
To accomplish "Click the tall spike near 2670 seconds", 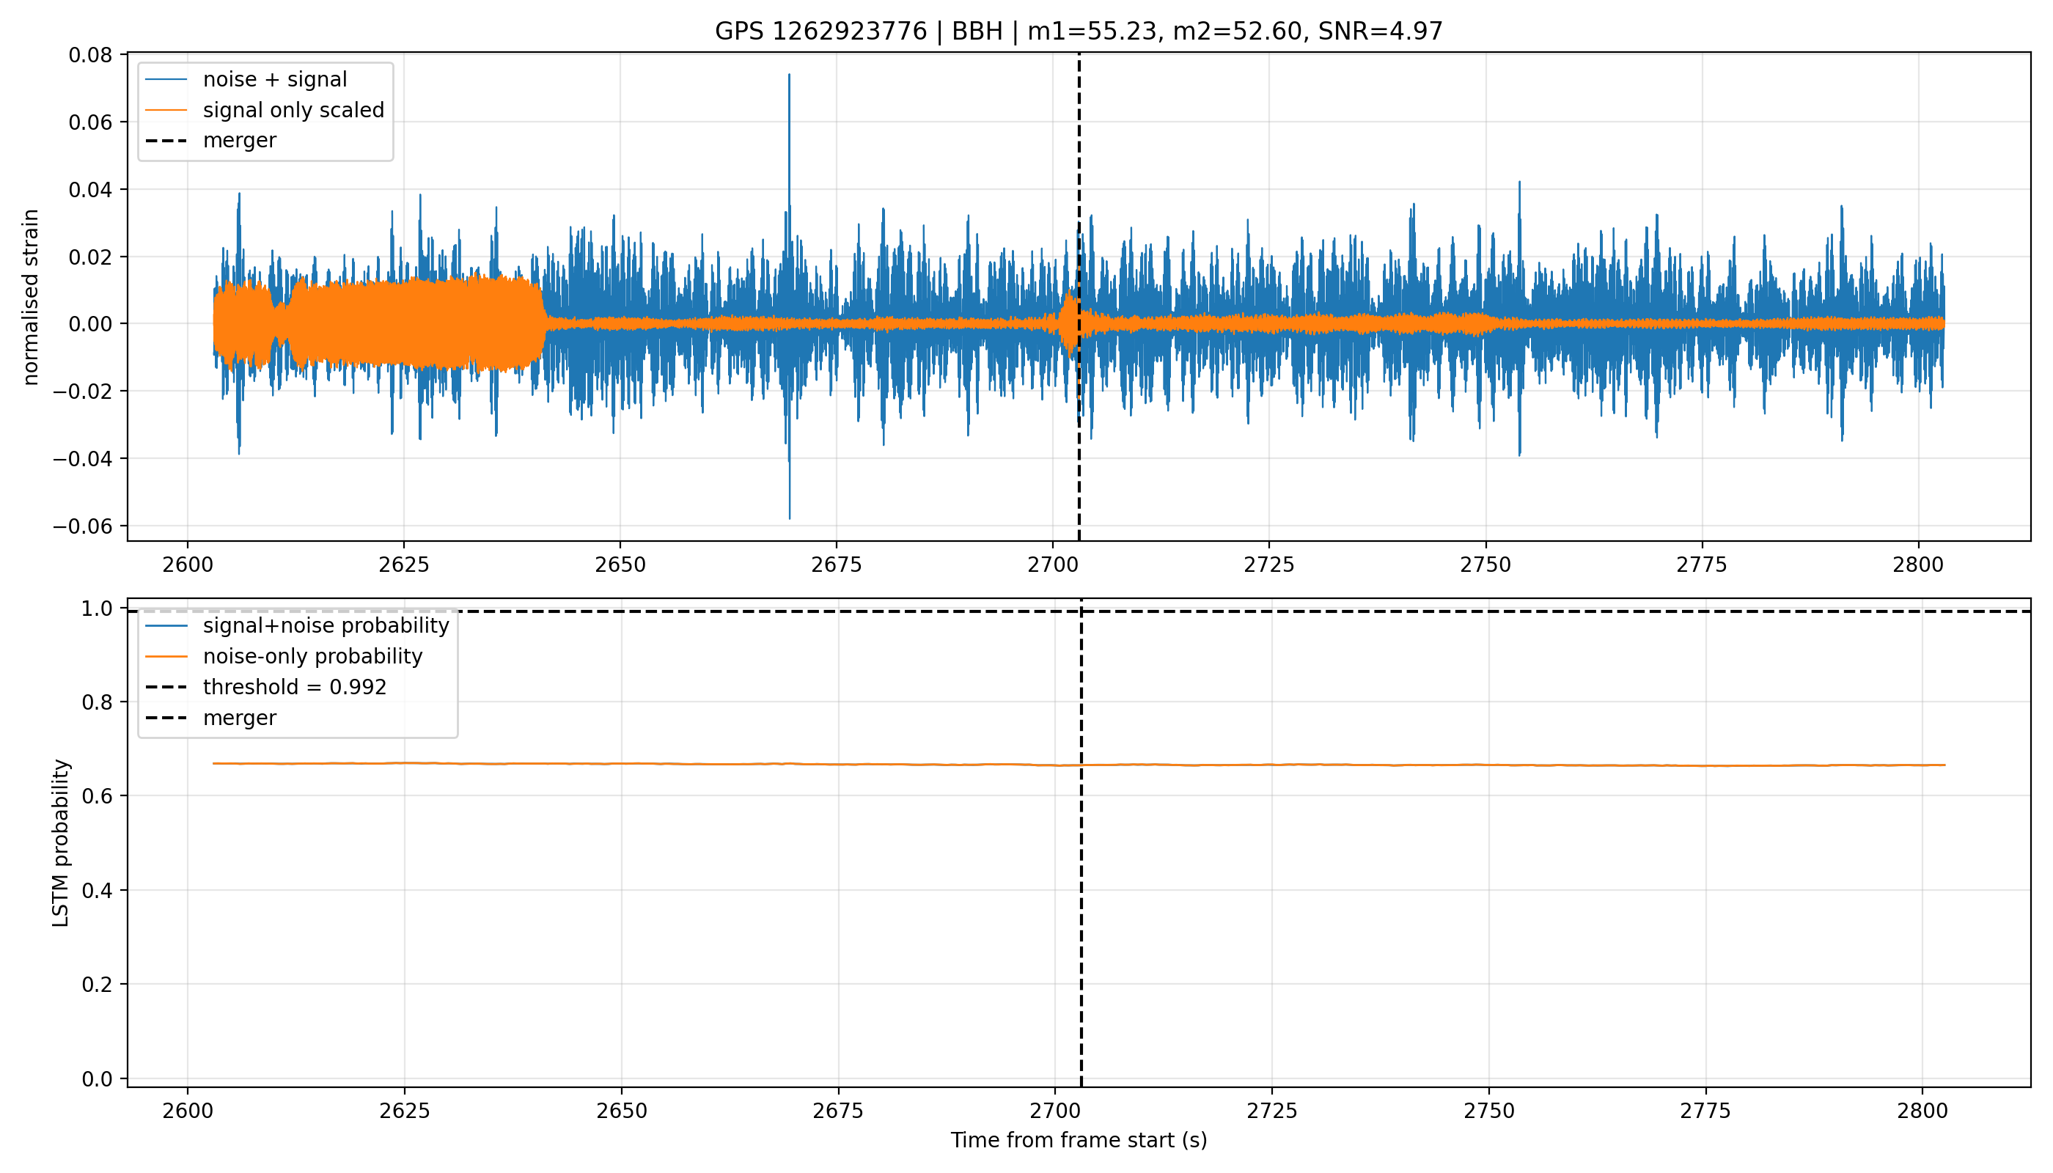I will 789,161.
